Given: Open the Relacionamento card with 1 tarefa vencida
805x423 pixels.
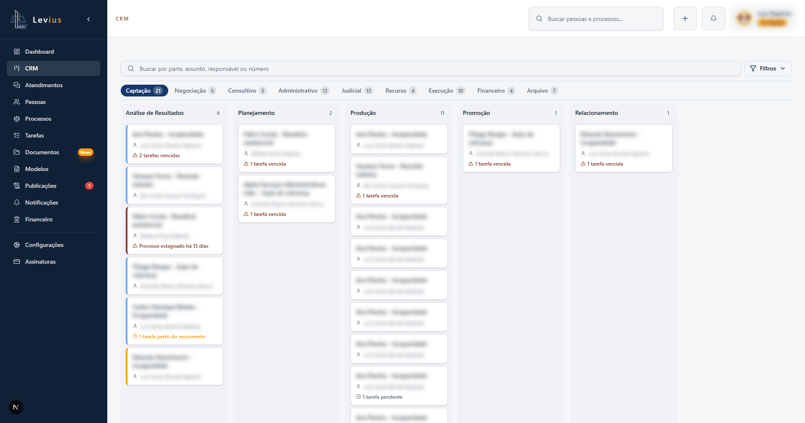Looking at the screenshot, I should (x=624, y=148).
